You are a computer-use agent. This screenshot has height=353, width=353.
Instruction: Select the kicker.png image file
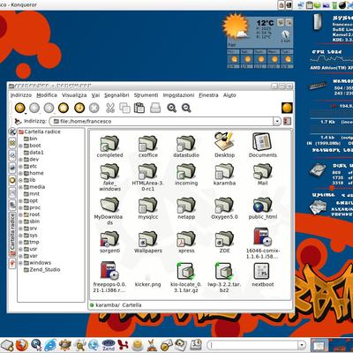click(x=147, y=280)
